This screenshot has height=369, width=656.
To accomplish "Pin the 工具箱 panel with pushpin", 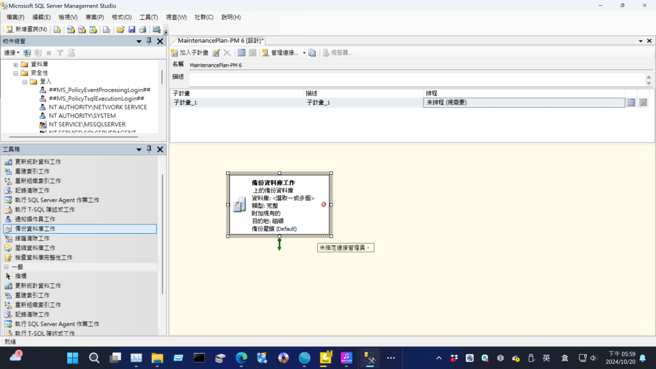I will point(149,149).
